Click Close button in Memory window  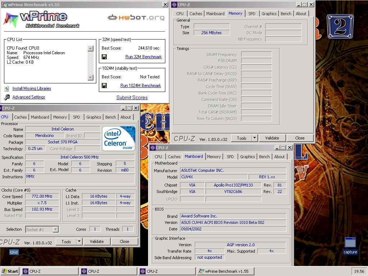tap(300, 138)
